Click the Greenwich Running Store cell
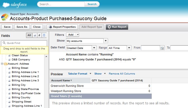Image resolution: width=188 pixels, height=108 pixels. 70,86
